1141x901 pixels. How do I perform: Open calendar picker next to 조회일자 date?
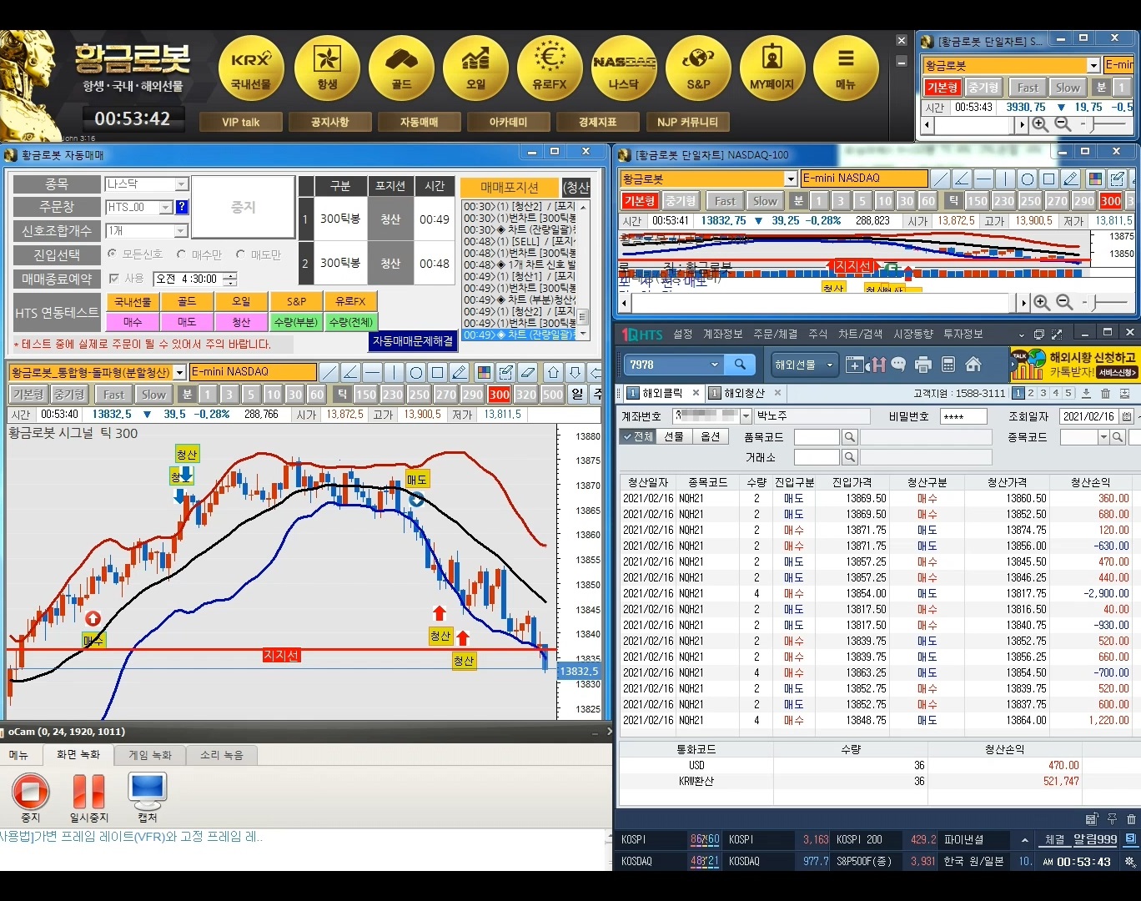point(1127,416)
